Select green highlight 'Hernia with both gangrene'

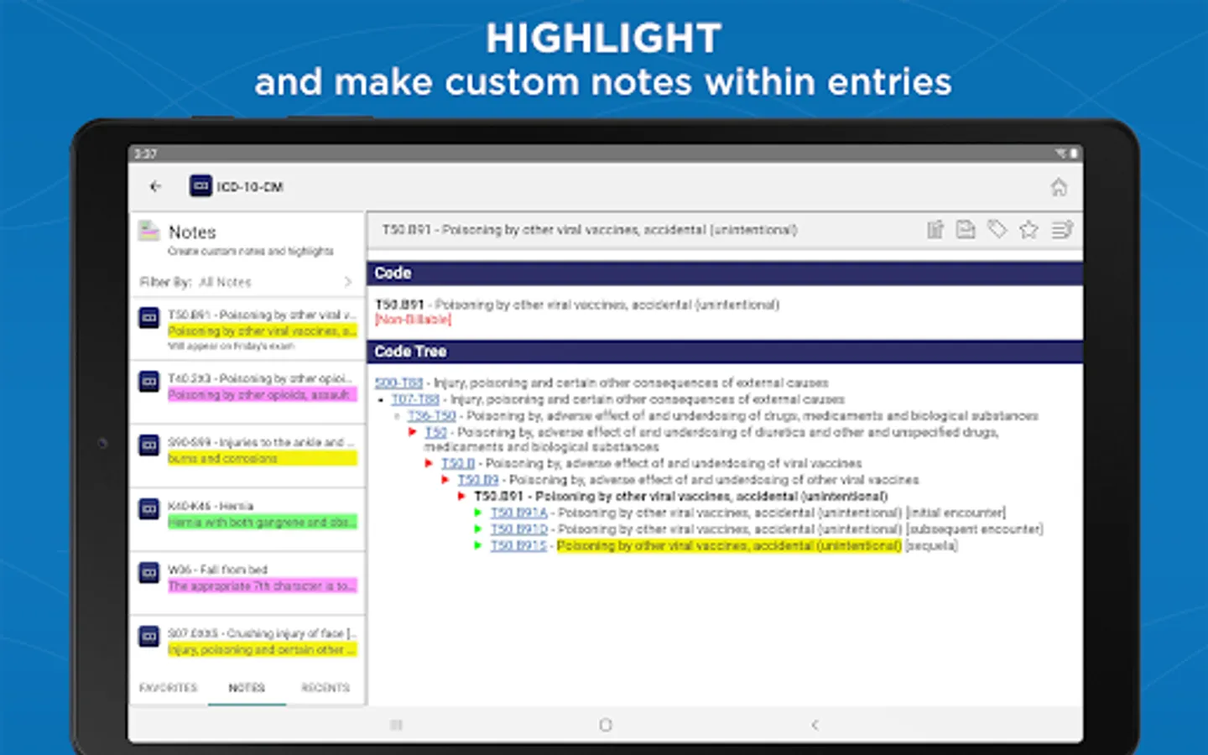(x=263, y=522)
